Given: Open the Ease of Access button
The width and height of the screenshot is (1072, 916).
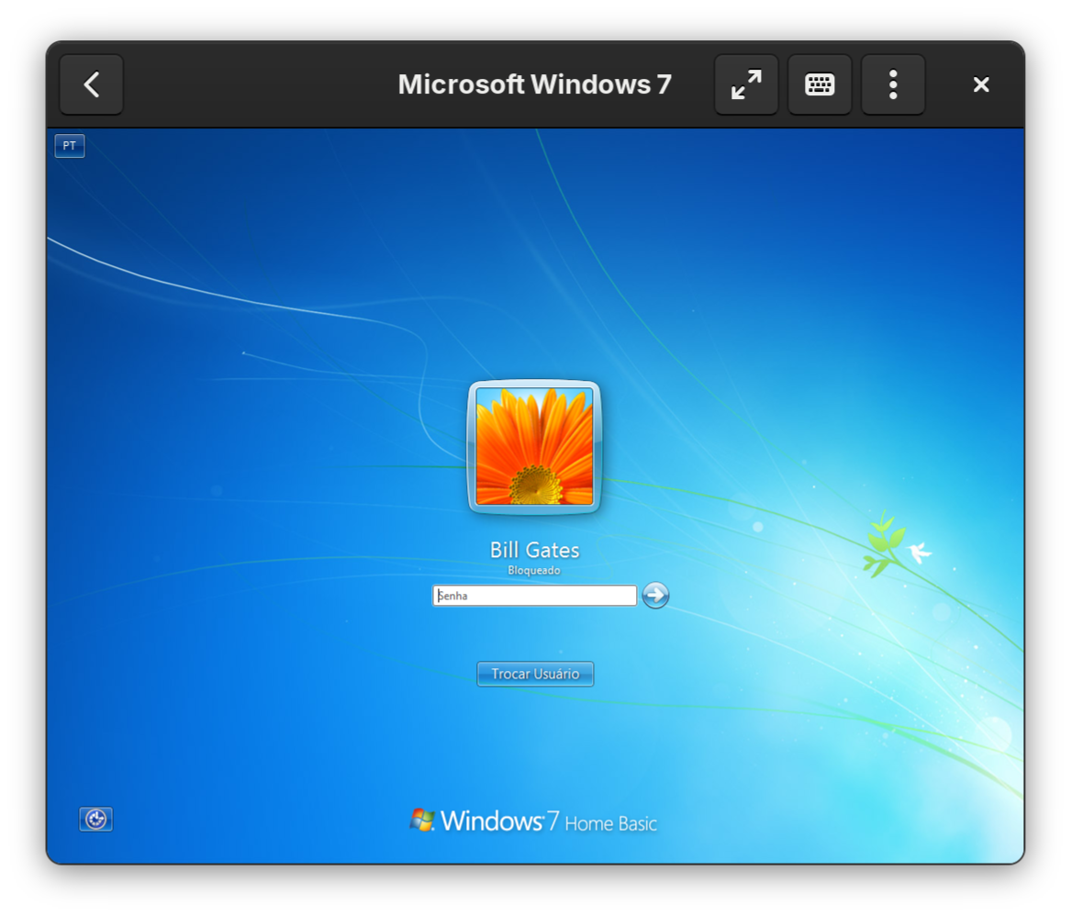Looking at the screenshot, I should click(x=95, y=819).
